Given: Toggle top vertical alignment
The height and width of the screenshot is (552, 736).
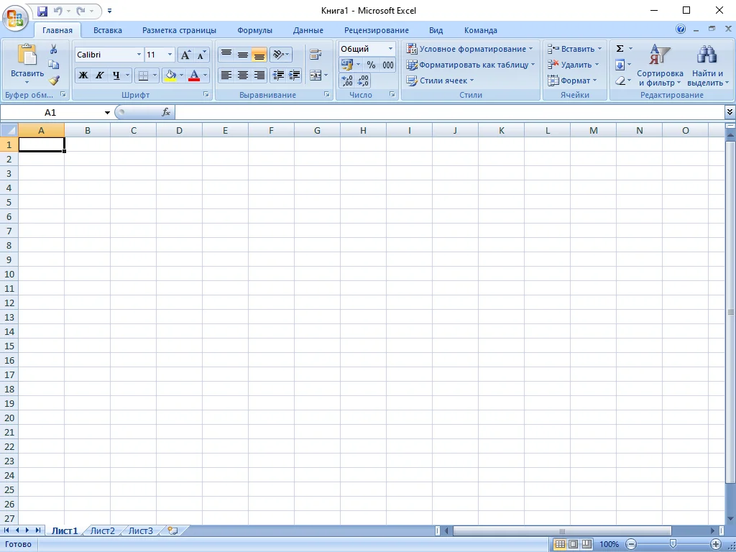Looking at the screenshot, I should tap(226, 55).
